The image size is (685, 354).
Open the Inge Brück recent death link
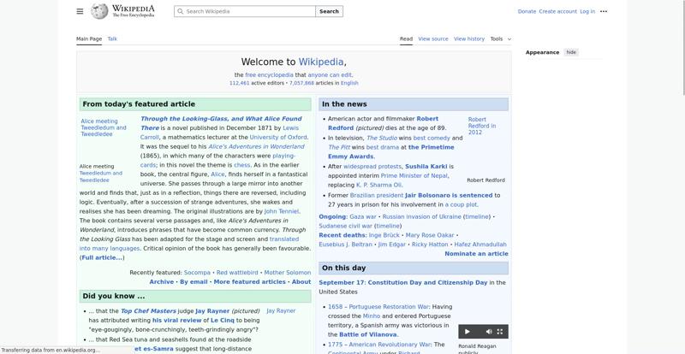[x=384, y=235]
